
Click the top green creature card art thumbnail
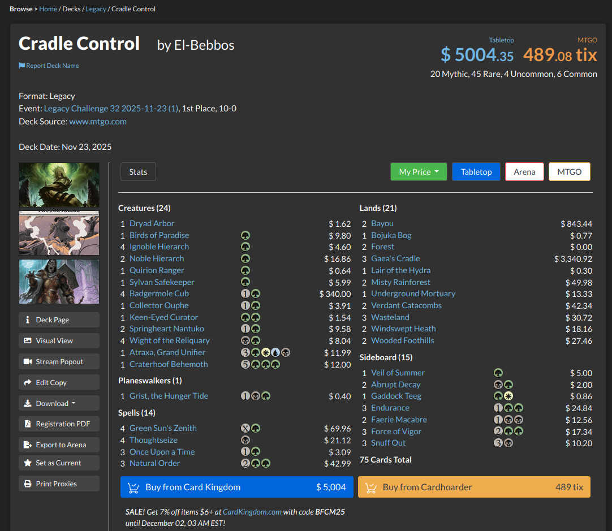point(59,185)
